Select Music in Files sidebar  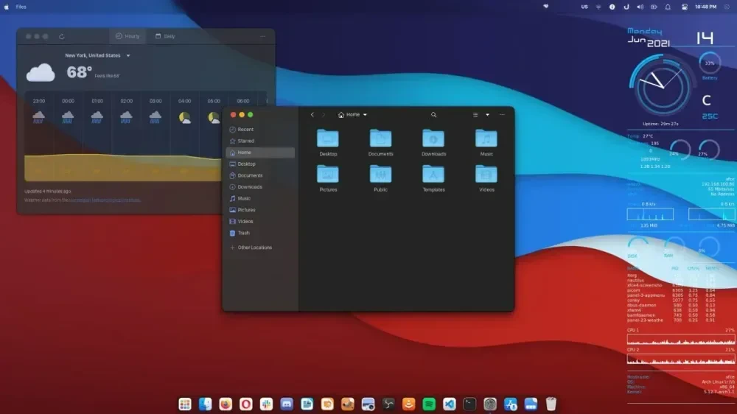click(260, 198)
